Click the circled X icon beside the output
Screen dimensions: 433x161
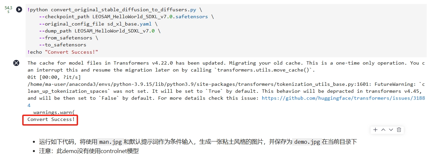coord(16,63)
